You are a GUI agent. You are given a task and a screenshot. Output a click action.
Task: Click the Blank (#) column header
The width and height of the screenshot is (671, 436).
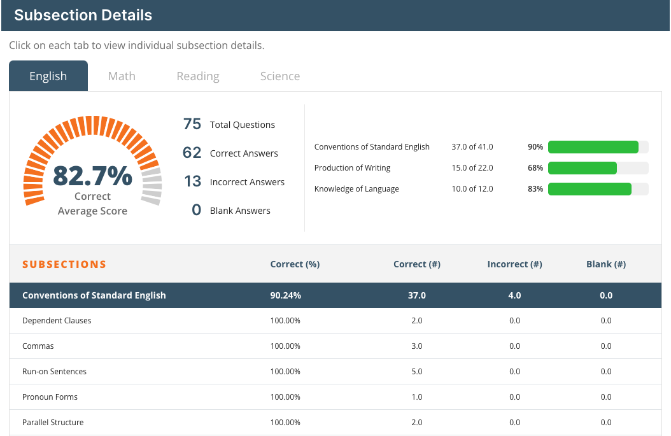(x=606, y=264)
